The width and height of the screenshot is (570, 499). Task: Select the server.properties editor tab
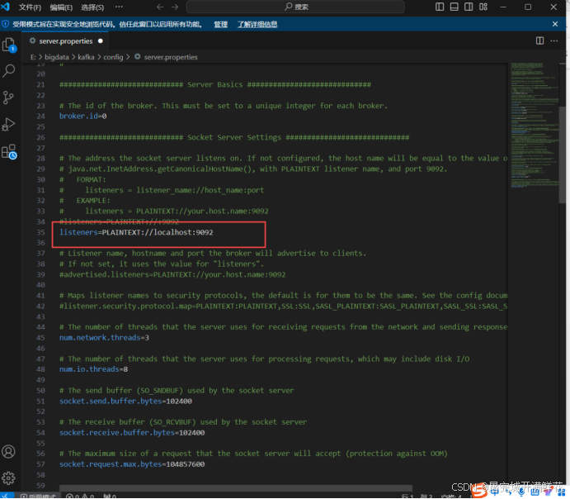tap(68, 40)
